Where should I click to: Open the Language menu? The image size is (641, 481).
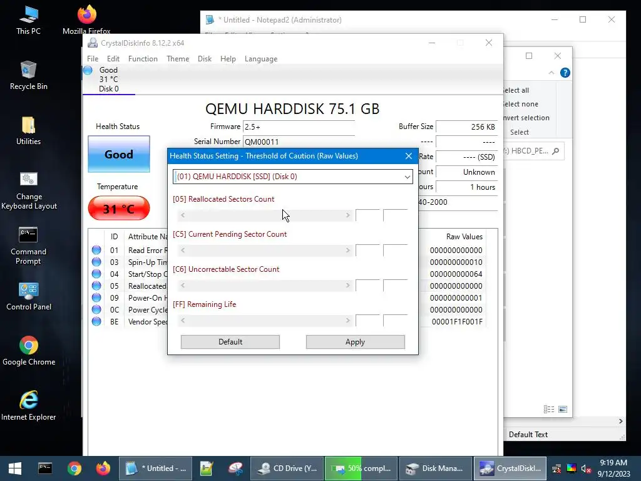tap(261, 59)
